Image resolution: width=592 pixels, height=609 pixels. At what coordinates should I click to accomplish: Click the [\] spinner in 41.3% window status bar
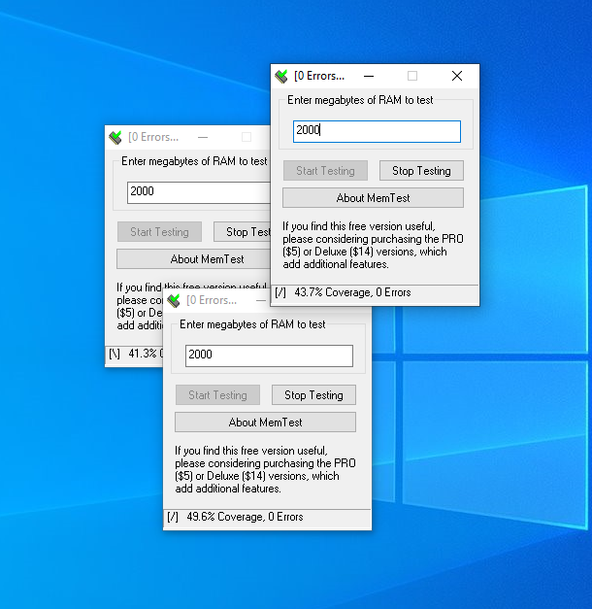tap(115, 354)
